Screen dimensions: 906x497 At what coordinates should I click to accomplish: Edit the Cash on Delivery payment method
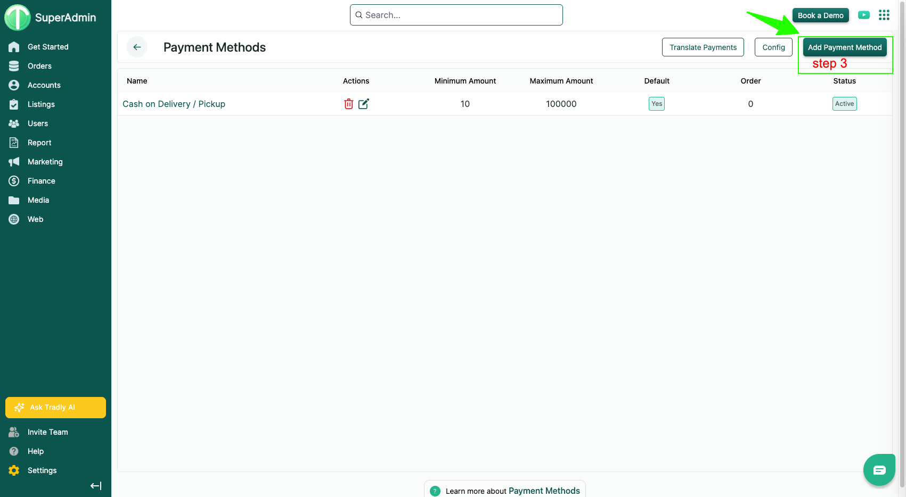click(x=364, y=104)
